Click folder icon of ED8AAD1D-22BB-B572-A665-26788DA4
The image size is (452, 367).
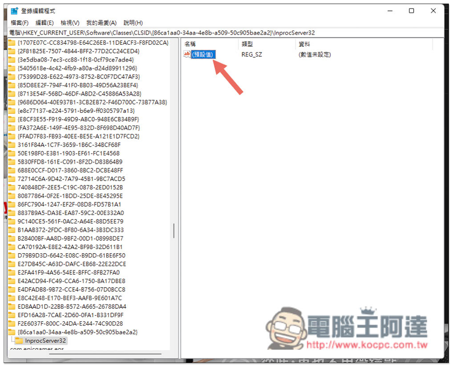pos(12,306)
